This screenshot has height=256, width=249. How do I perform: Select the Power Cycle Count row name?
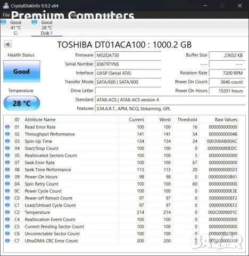(43, 191)
